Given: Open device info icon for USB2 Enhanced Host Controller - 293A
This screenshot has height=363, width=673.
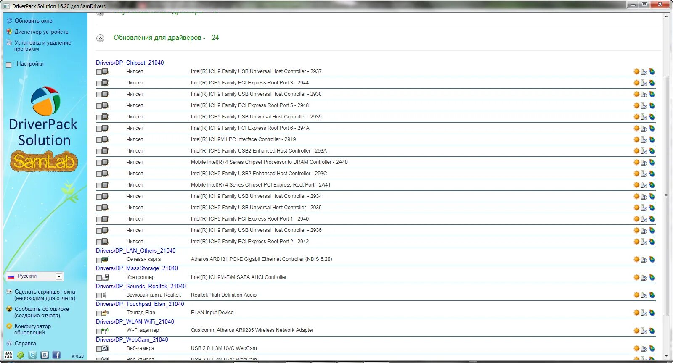Looking at the screenshot, I should pyautogui.click(x=644, y=151).
